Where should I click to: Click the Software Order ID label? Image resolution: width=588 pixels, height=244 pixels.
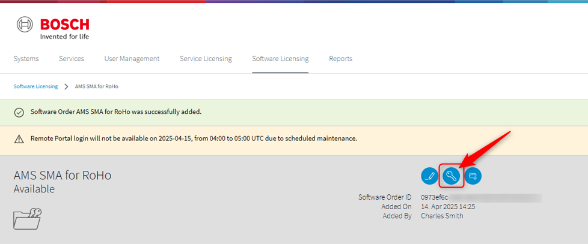pos(385,197)
